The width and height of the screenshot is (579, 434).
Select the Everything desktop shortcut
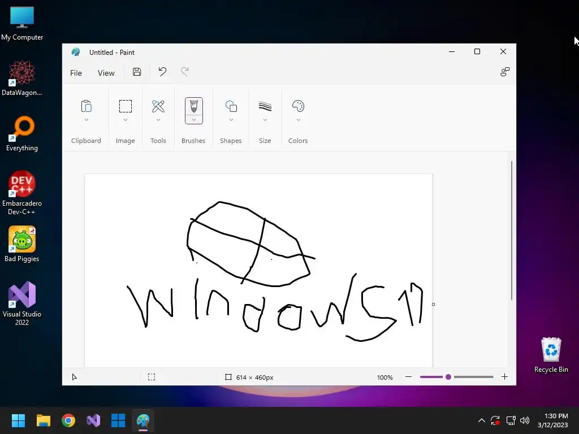(22, 133)
